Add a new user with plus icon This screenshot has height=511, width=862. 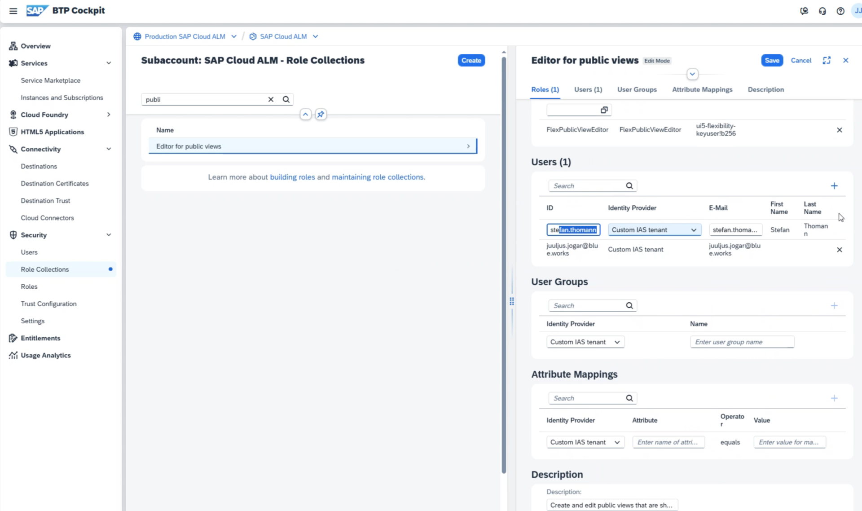[x=834, y=186]
